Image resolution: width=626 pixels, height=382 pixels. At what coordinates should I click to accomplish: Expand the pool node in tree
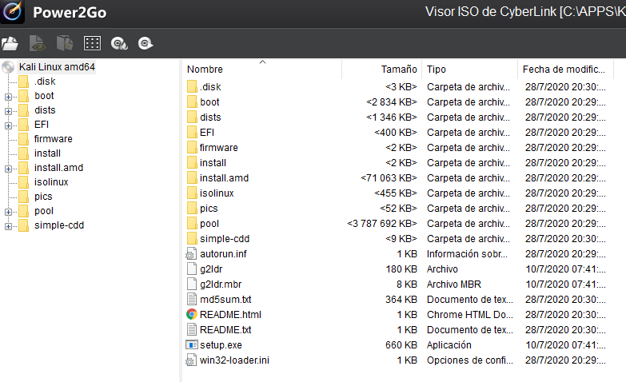click(8, 212)
